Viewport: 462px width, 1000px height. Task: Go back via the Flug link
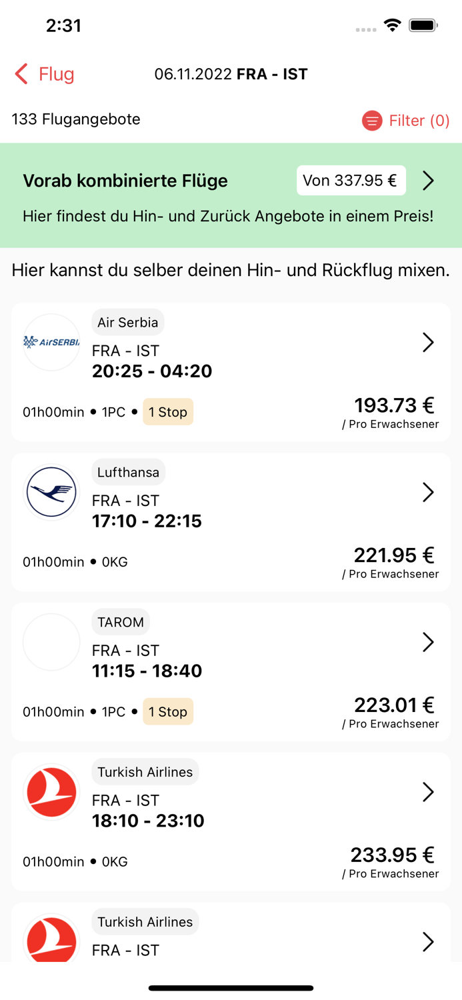point(56,74)
